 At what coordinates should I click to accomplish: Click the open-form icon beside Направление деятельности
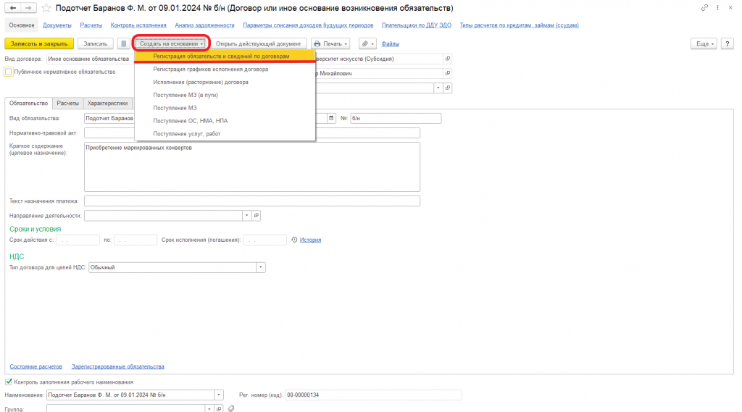pyautogui.click(x=256, y=216)
